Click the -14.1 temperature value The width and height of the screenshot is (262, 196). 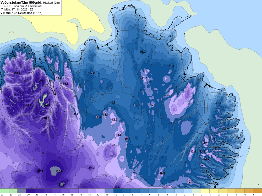coord(105,115)
